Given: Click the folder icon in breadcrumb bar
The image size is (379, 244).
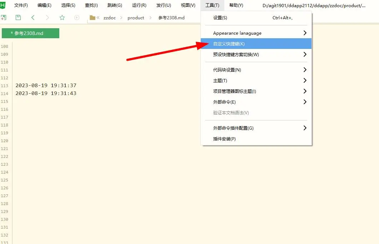Looking at the screenshot, I should 93,18.
